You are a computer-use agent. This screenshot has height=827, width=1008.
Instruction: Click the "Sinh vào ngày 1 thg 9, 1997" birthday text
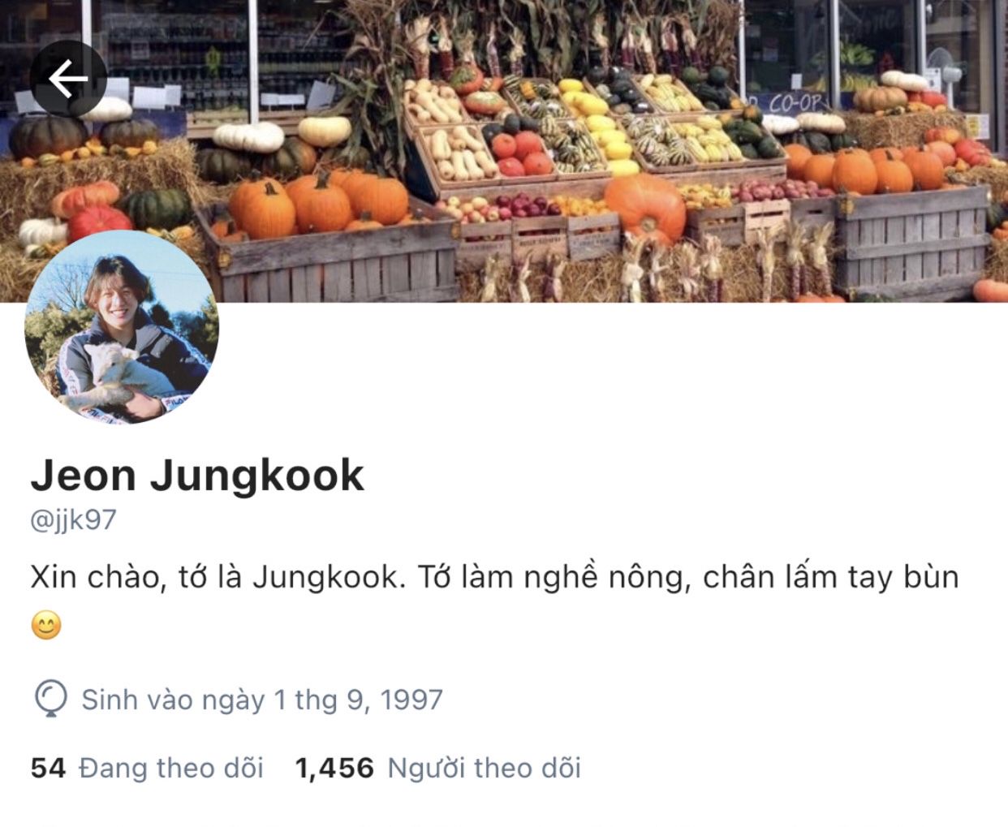262,700
